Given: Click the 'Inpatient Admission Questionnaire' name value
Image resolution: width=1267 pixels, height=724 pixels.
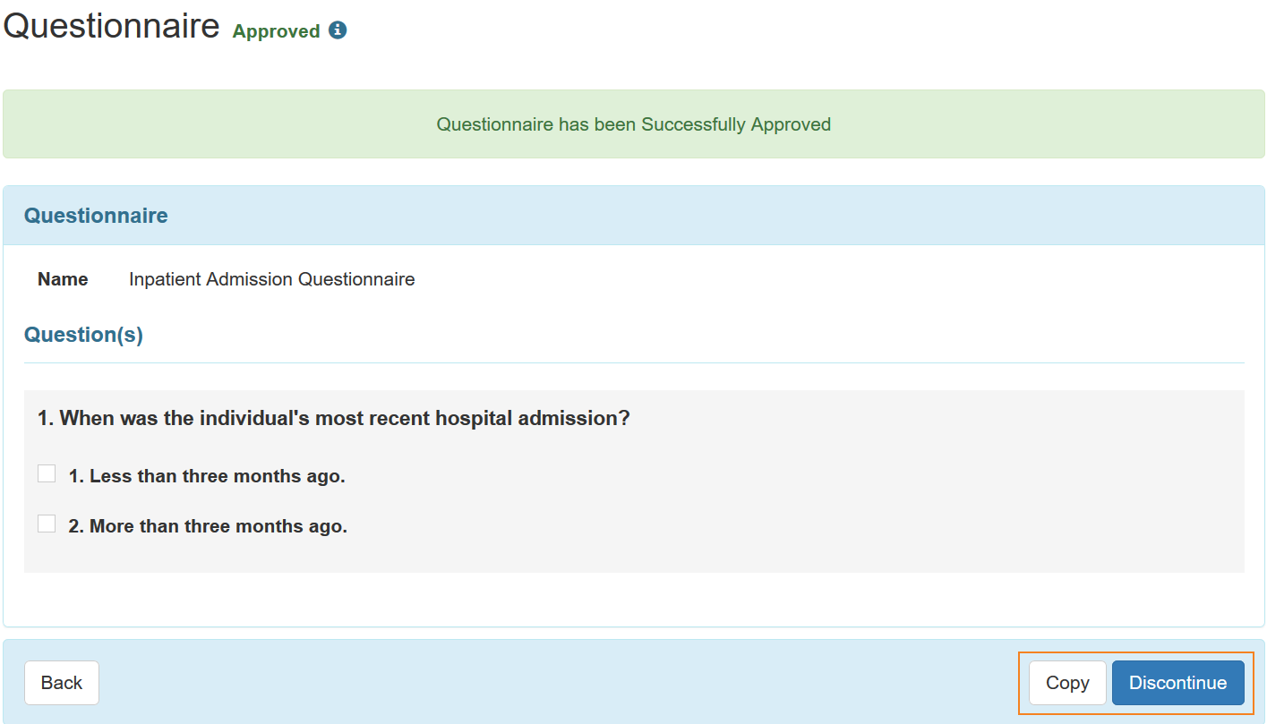Looking at the screenshot, I should [x=271, y=279].
